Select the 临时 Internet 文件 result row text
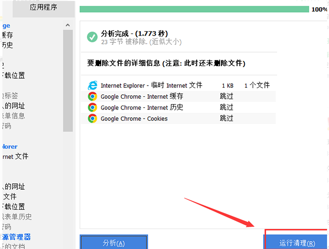Viewport: 329px width, 249px height. 151,86
